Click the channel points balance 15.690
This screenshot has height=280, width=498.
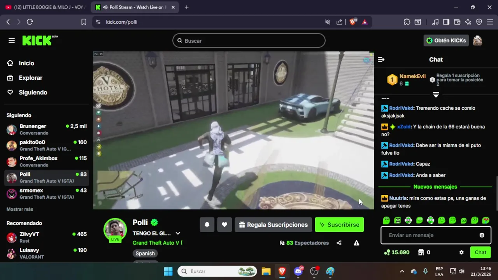[396, 252]
